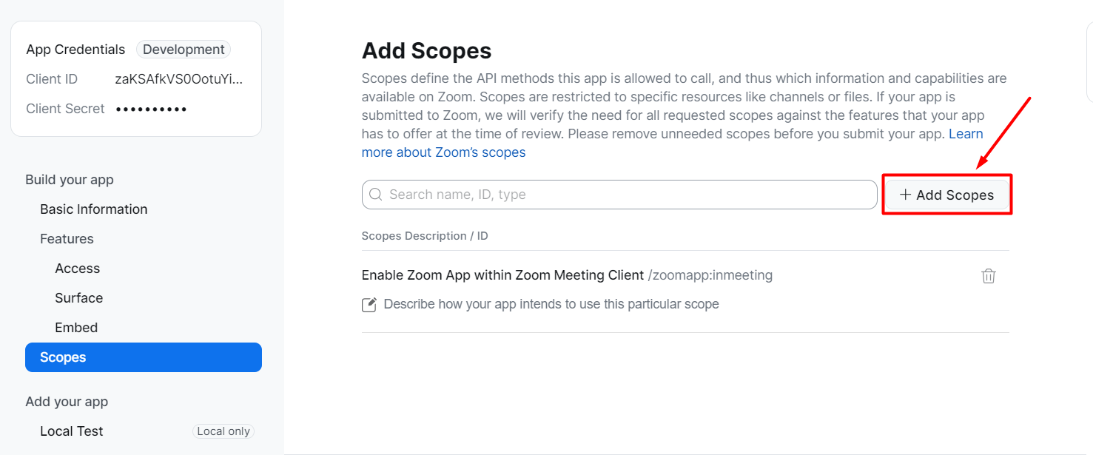Click the magnifier icon in the scope search bar
The image size is (1093, 455).
coord(375,194)
